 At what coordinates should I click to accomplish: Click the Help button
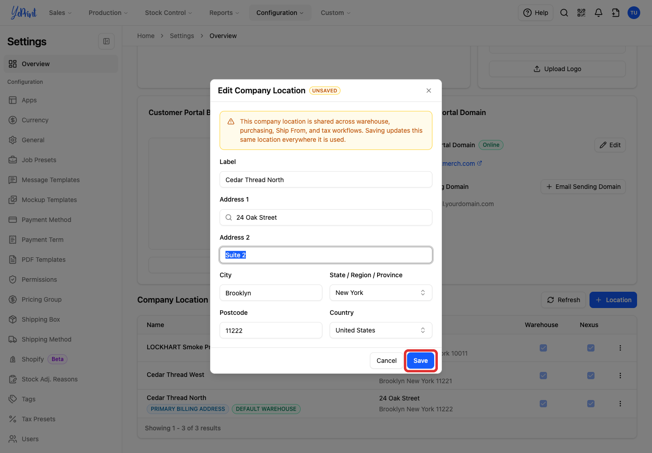(536, 13)
